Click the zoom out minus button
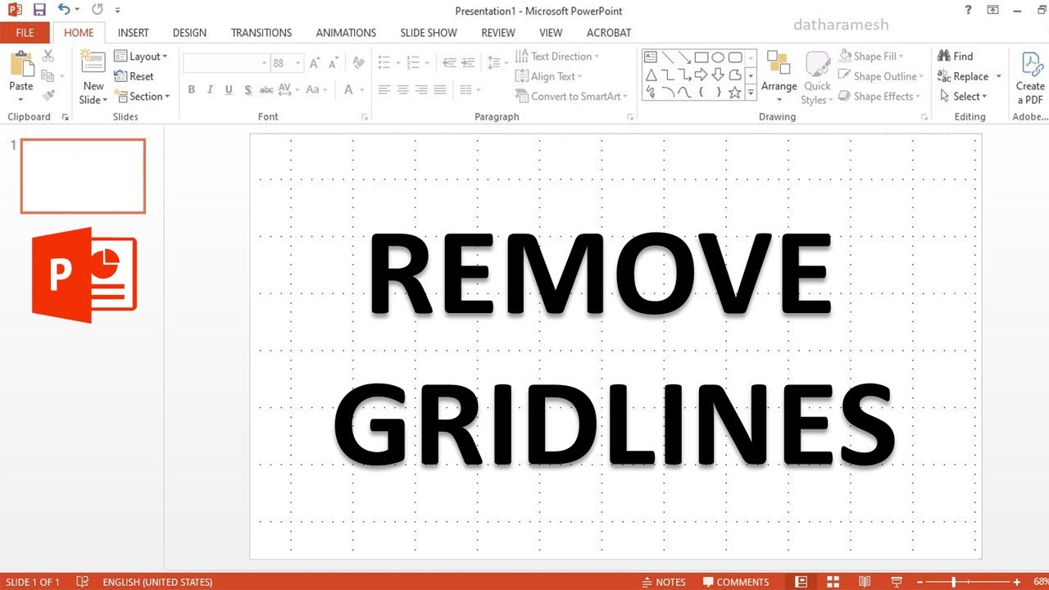Screen dimensions: 1049x590 click(920, 582)
